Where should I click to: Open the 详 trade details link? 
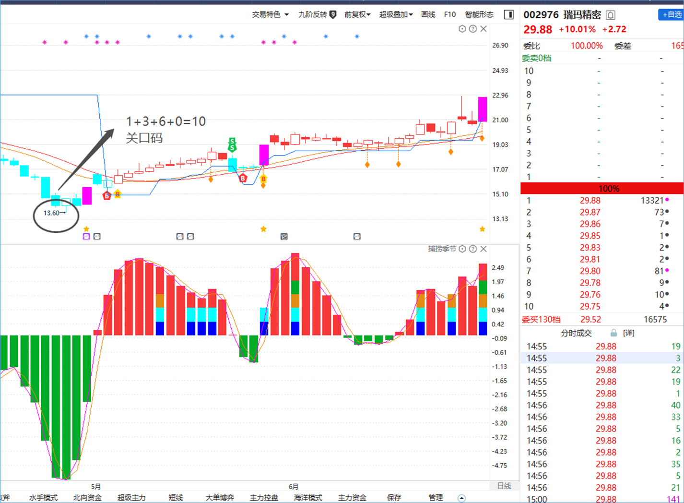point(628,333)
